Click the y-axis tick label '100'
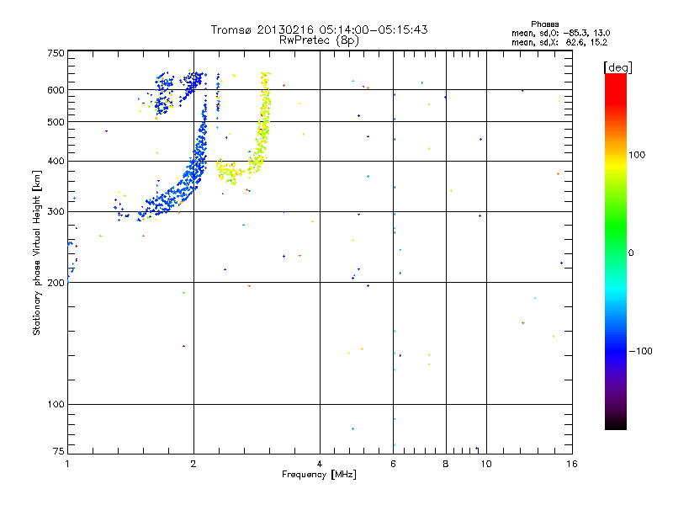 (56, 405)
